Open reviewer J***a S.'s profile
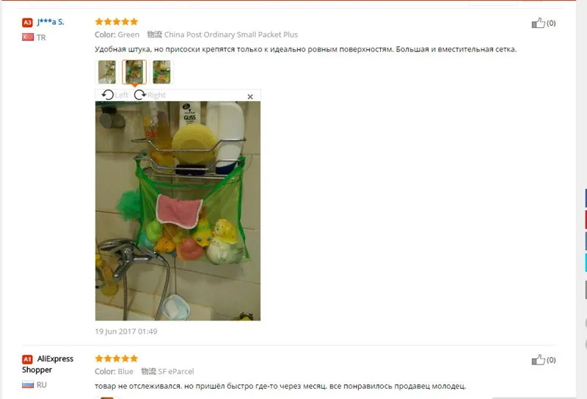 click(51, 22)
